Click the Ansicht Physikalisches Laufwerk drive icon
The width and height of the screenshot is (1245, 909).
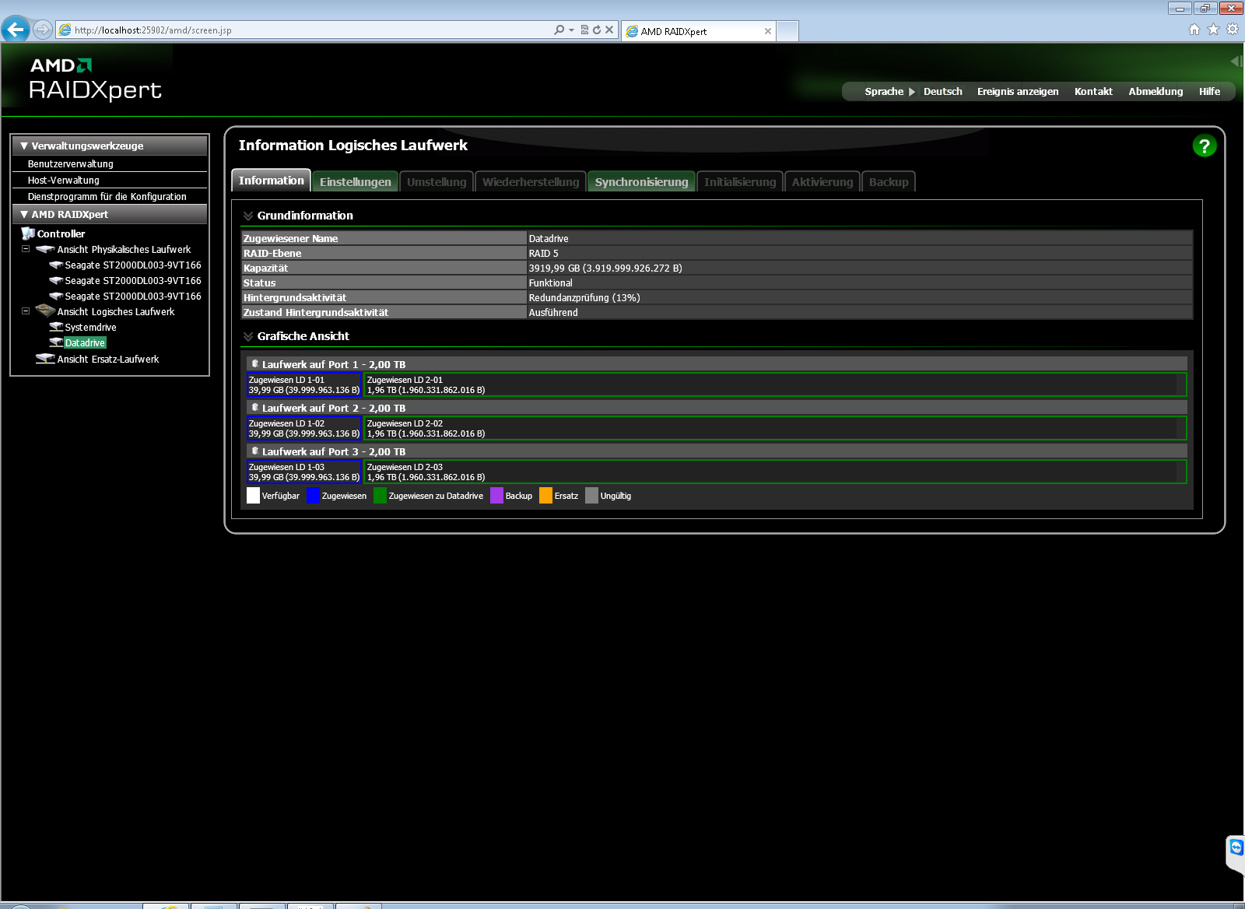point(45,250)
